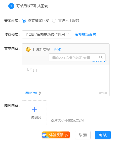Click the dropdown chevron arrow
The image size is (113, 141).
tap(67, 34)
